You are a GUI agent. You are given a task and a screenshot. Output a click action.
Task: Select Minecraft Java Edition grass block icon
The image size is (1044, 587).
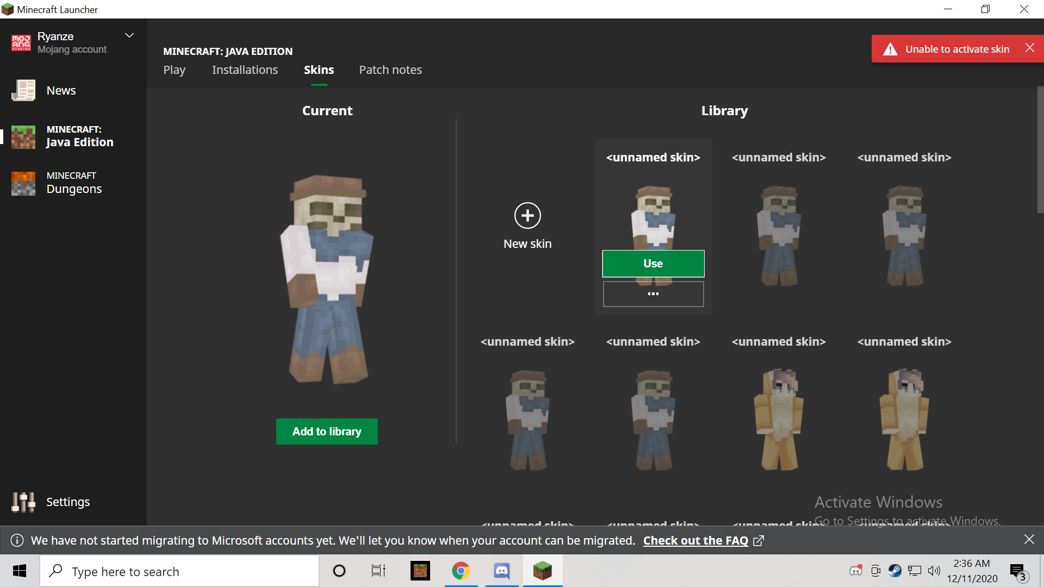point(23,137)
